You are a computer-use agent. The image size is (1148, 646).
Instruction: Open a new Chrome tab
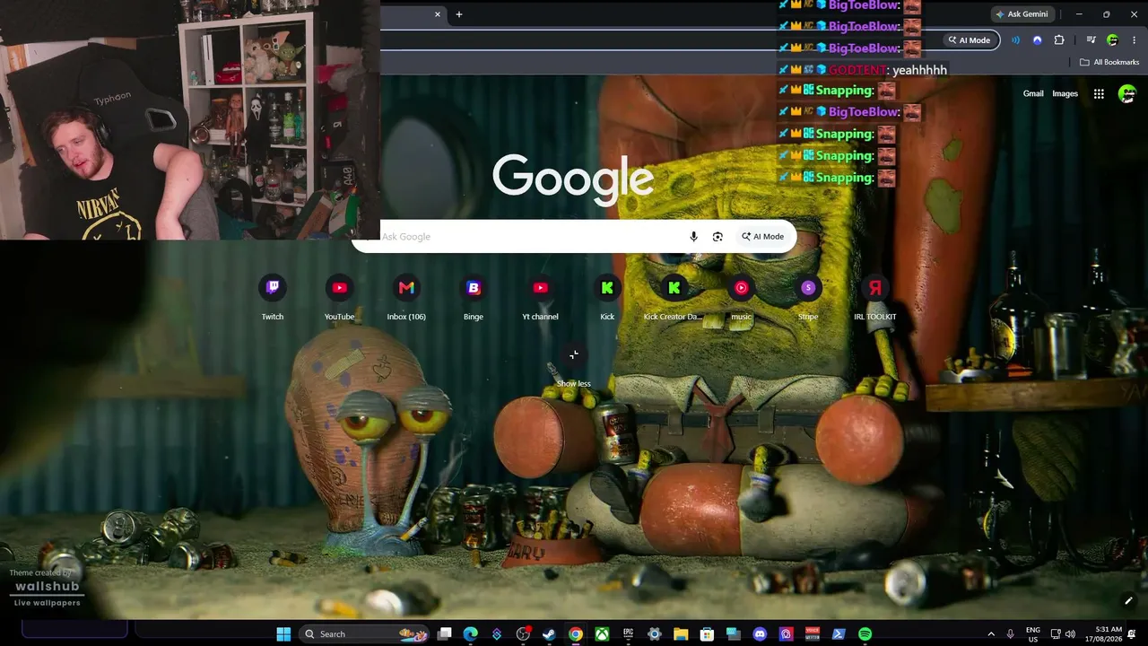point(459,14)
